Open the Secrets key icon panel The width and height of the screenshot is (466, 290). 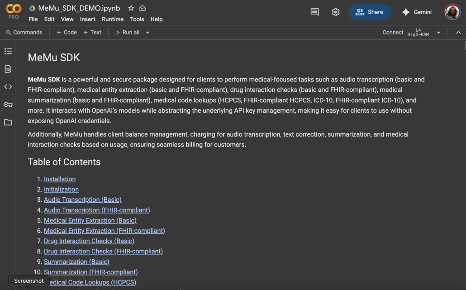tap(8, 105)
